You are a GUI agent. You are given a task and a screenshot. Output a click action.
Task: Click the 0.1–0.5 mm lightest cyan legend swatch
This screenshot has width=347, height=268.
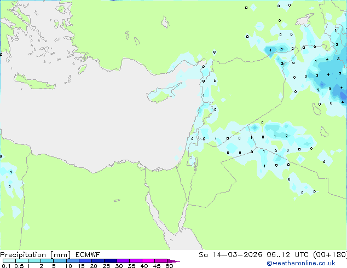coord(9,261)
